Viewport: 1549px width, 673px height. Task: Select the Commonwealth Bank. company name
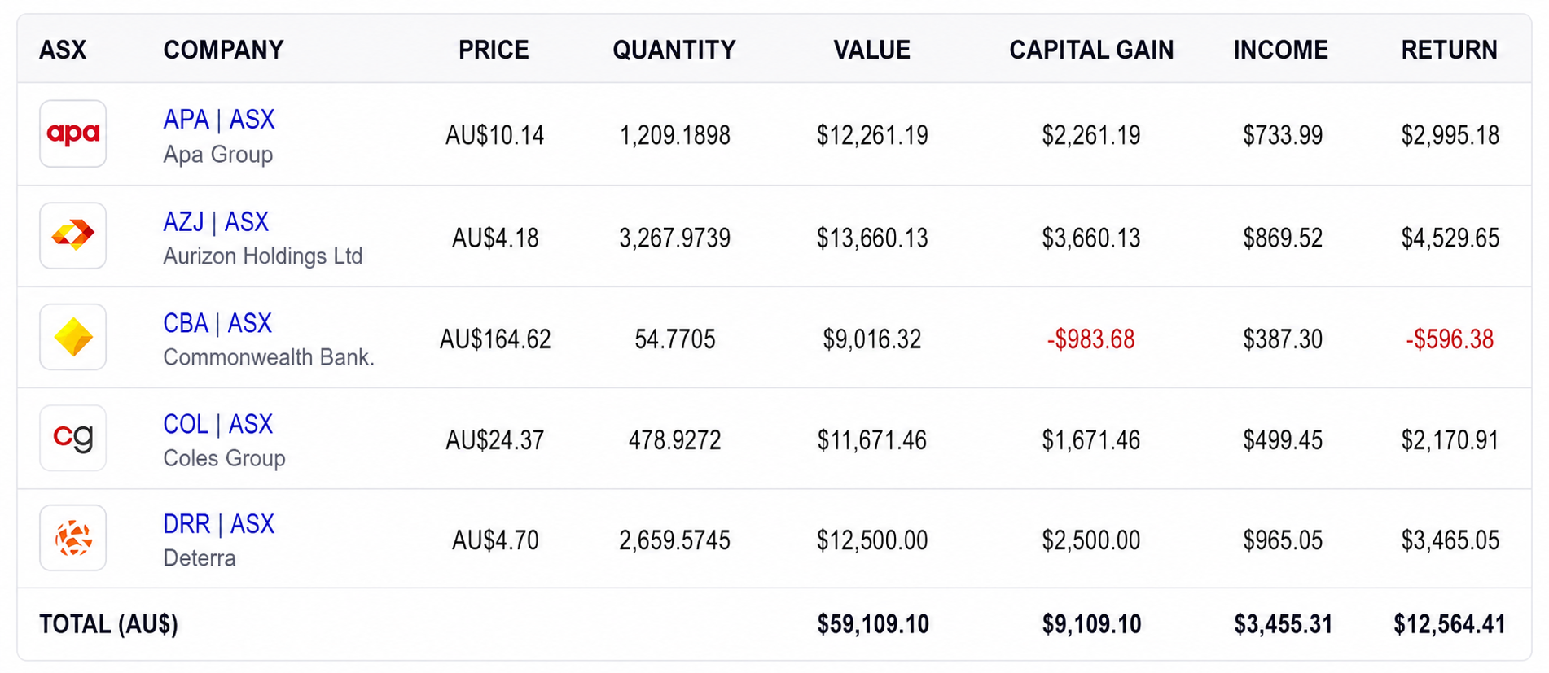tap(269, 358)
